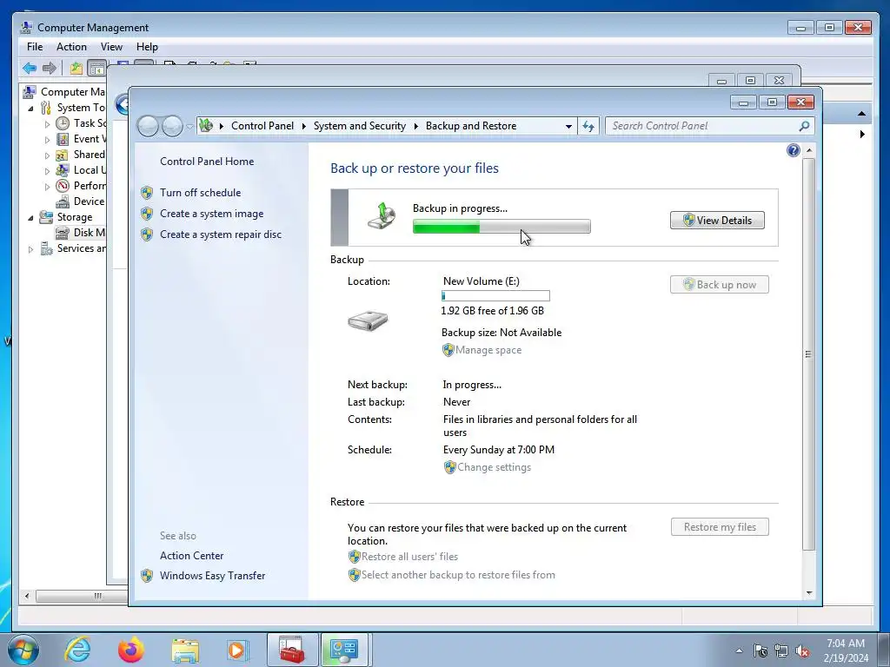Expand the Shared Folders tree node
The image size is (890, 667).
pyautogui.click(x=47, y=155)
